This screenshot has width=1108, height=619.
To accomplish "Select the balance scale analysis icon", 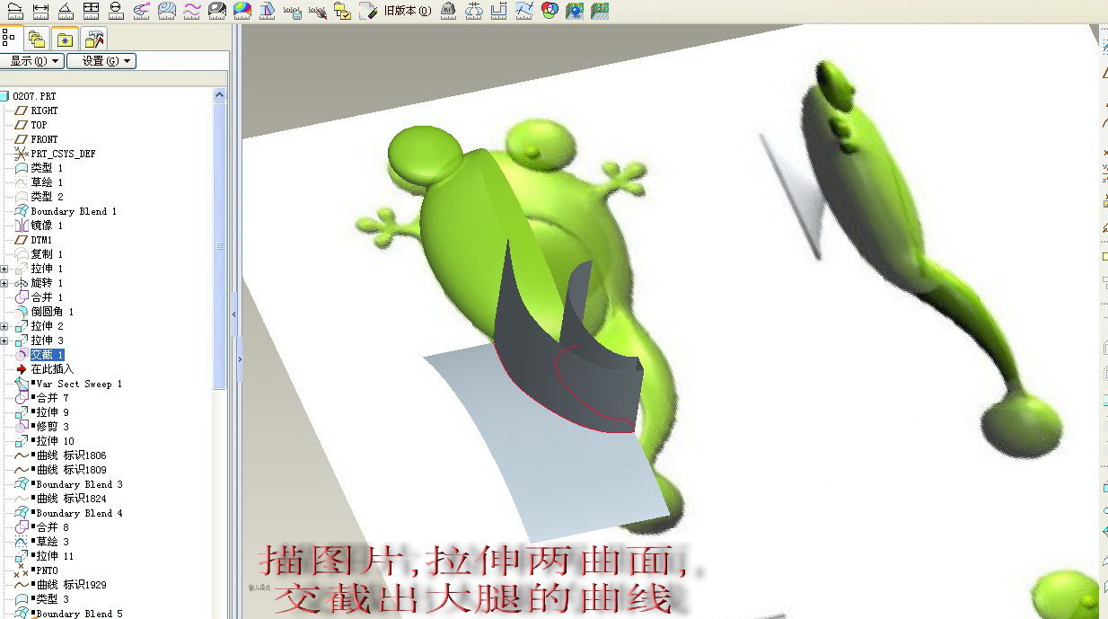I will pyautogui.click(x=475, y=11).
